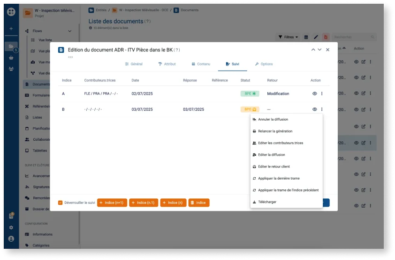Click the table columns icon next to Filtres
Image resolution: width=395 pixels, height=260 pixels.
tap(306, 37)
